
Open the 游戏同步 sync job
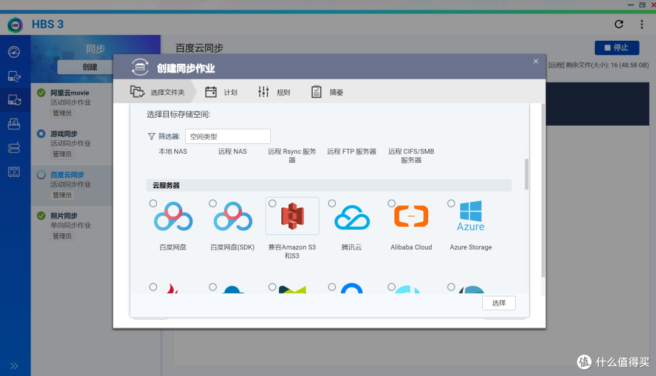tap(72, 144)
